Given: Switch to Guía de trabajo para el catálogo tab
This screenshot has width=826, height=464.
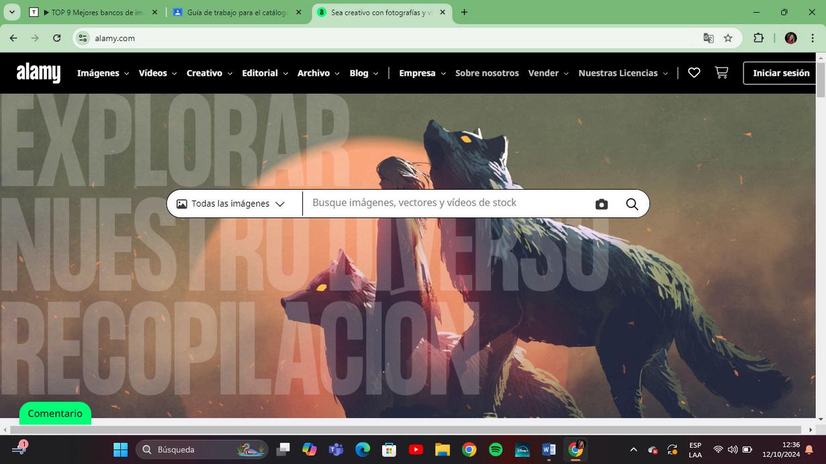Looking at the screenshot, I should [x=238, y=12].
